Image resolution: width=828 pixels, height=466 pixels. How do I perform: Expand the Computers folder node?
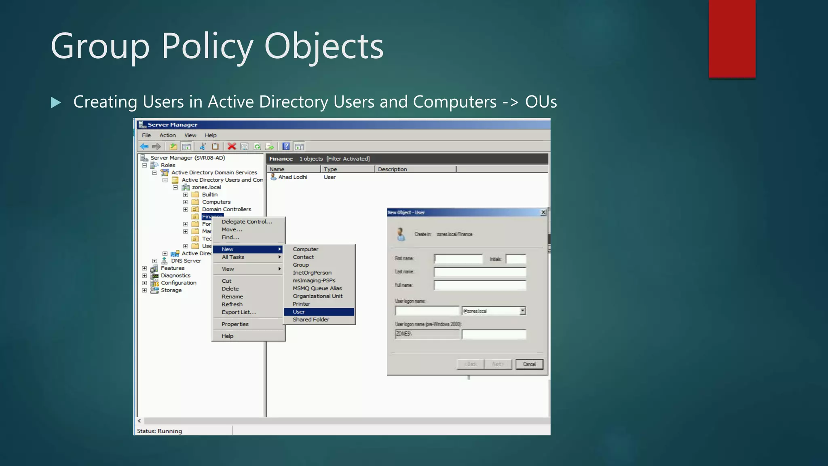coord(186,202)
